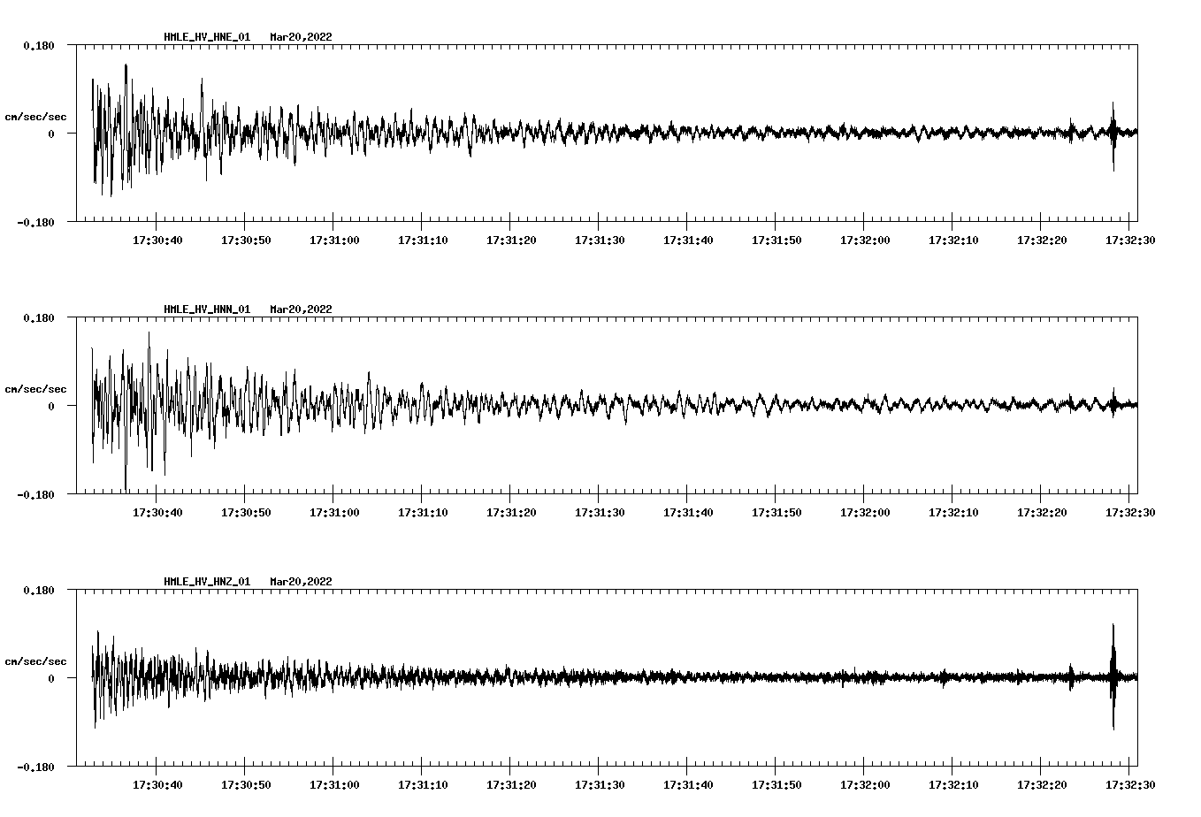Select 17:31:10 tick label under HNN plot
Viewport: 1201px width, 817px height.
tap(423, 512)
